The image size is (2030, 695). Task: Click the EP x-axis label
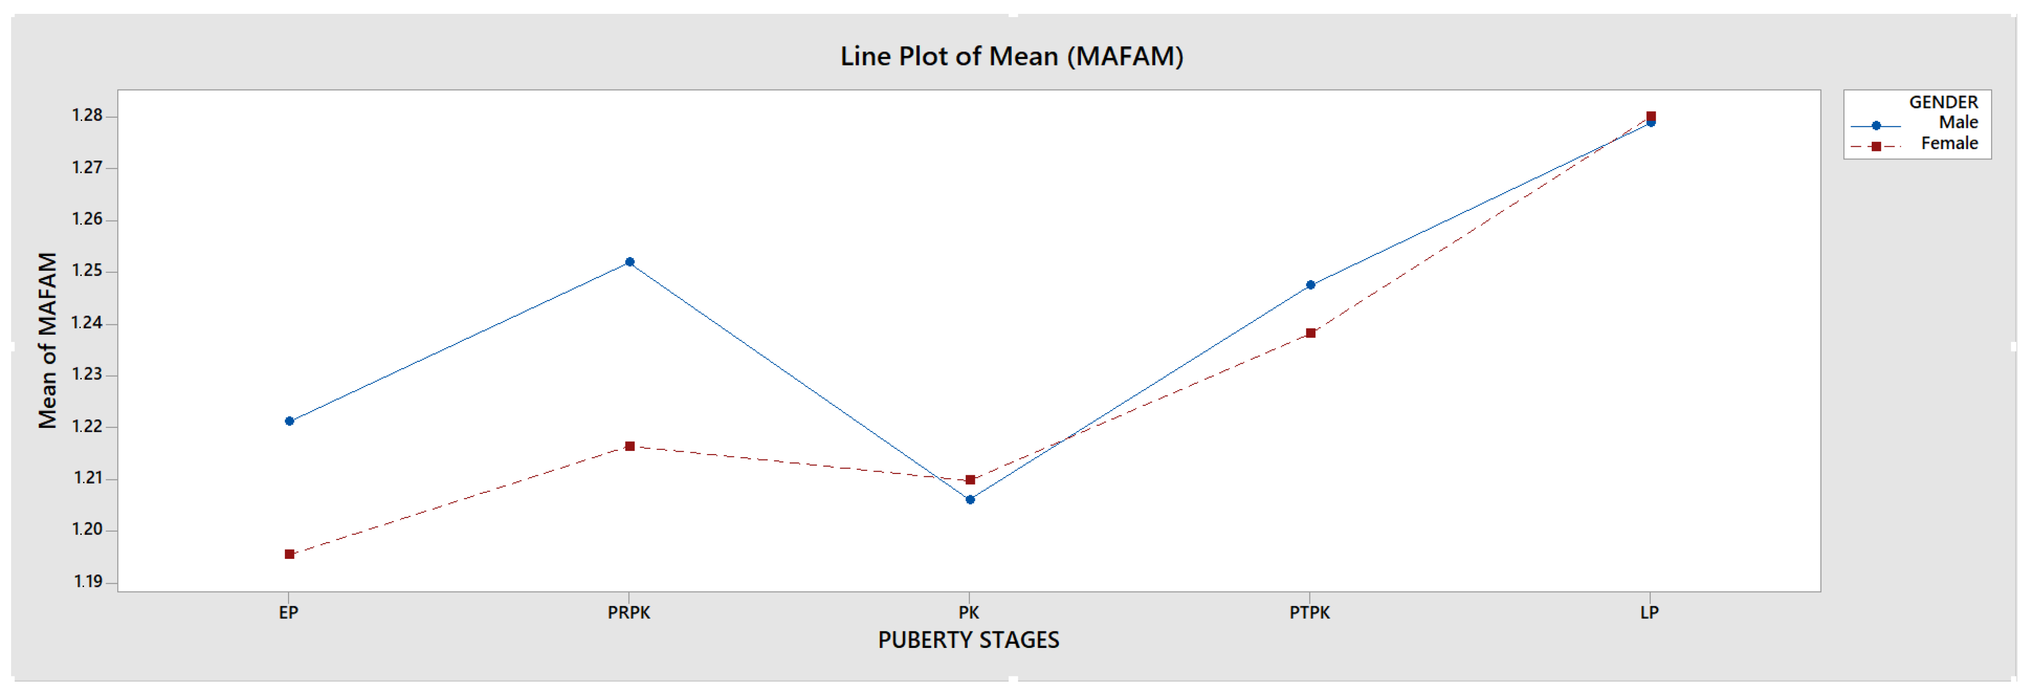288,612
